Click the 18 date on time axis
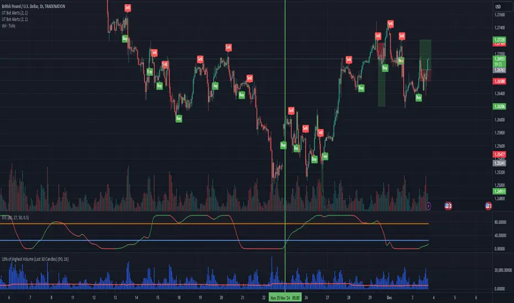This screenshot has width=514, height=303. [179, 297]
